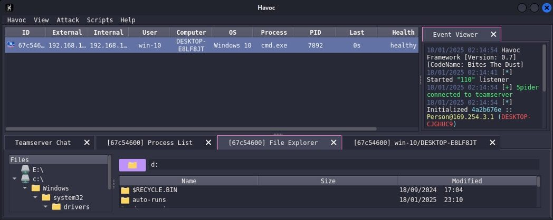Click the PID value 7892
The width and height of the screenshot is (553, 220).
coord(316,45)
